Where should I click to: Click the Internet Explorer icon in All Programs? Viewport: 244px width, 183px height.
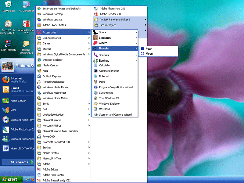[39, 60]
